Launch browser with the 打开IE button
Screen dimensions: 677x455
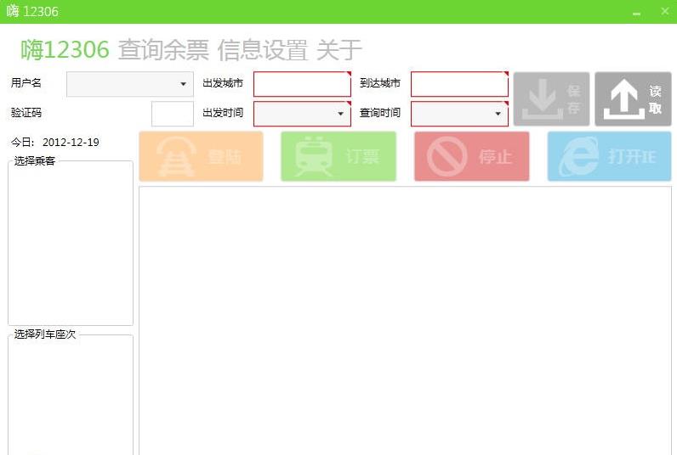[x=609, y=156]
